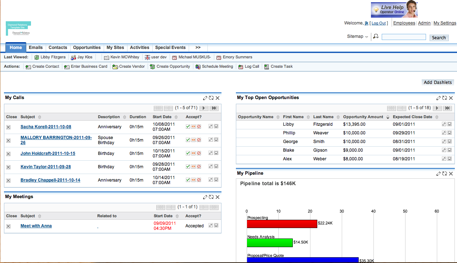Click the Add Dashlets button
Viewport: 457px width, 263px height.
coord(438,83)
